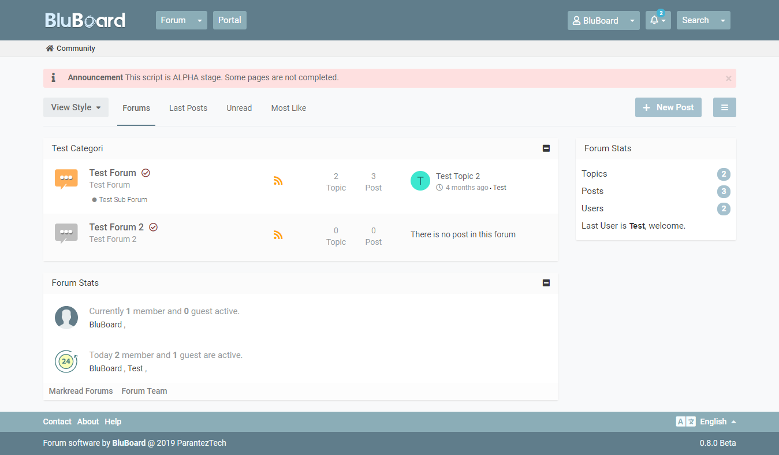Click the Search button
Image resolution: width=779 pixels, height=455 pixels.
(x=696, y=20)
